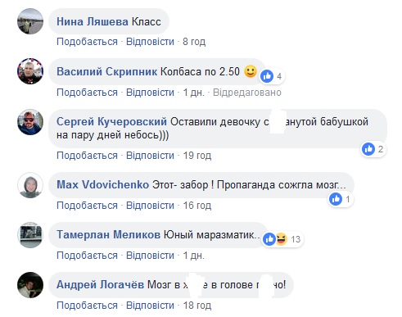The width and height of the screenshot is (402, 317).
Task: Open Max Vdovichenko's avatar
Action: coord(30,185)
